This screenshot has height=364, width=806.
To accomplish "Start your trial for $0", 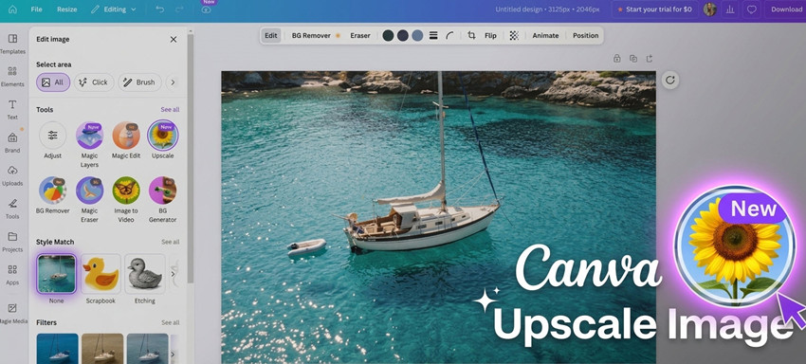I will 654,9.
